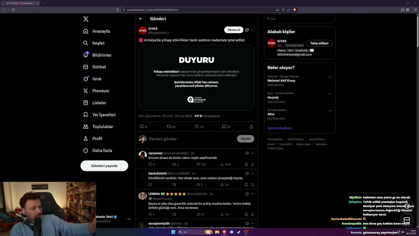Like Derin20000's reply with 2 likes
The image size is (419, 236).
point(198,185)
